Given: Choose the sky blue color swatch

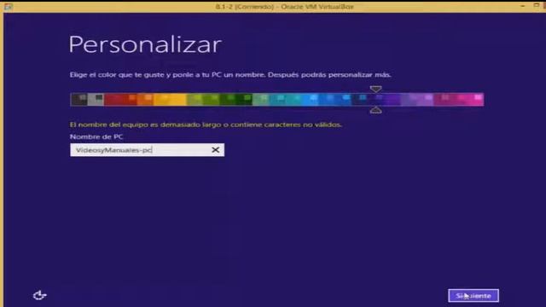Looking at the screenshot, I should coord(310,100).
